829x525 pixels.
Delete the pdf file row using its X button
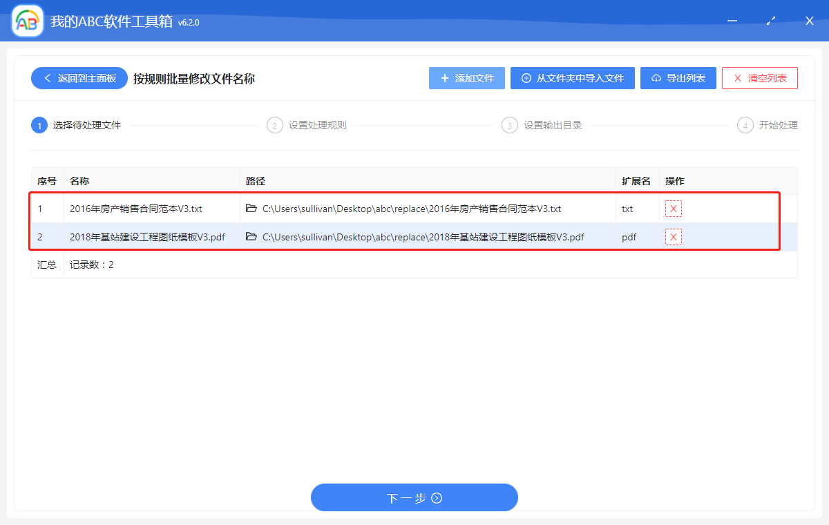(674, 236)
